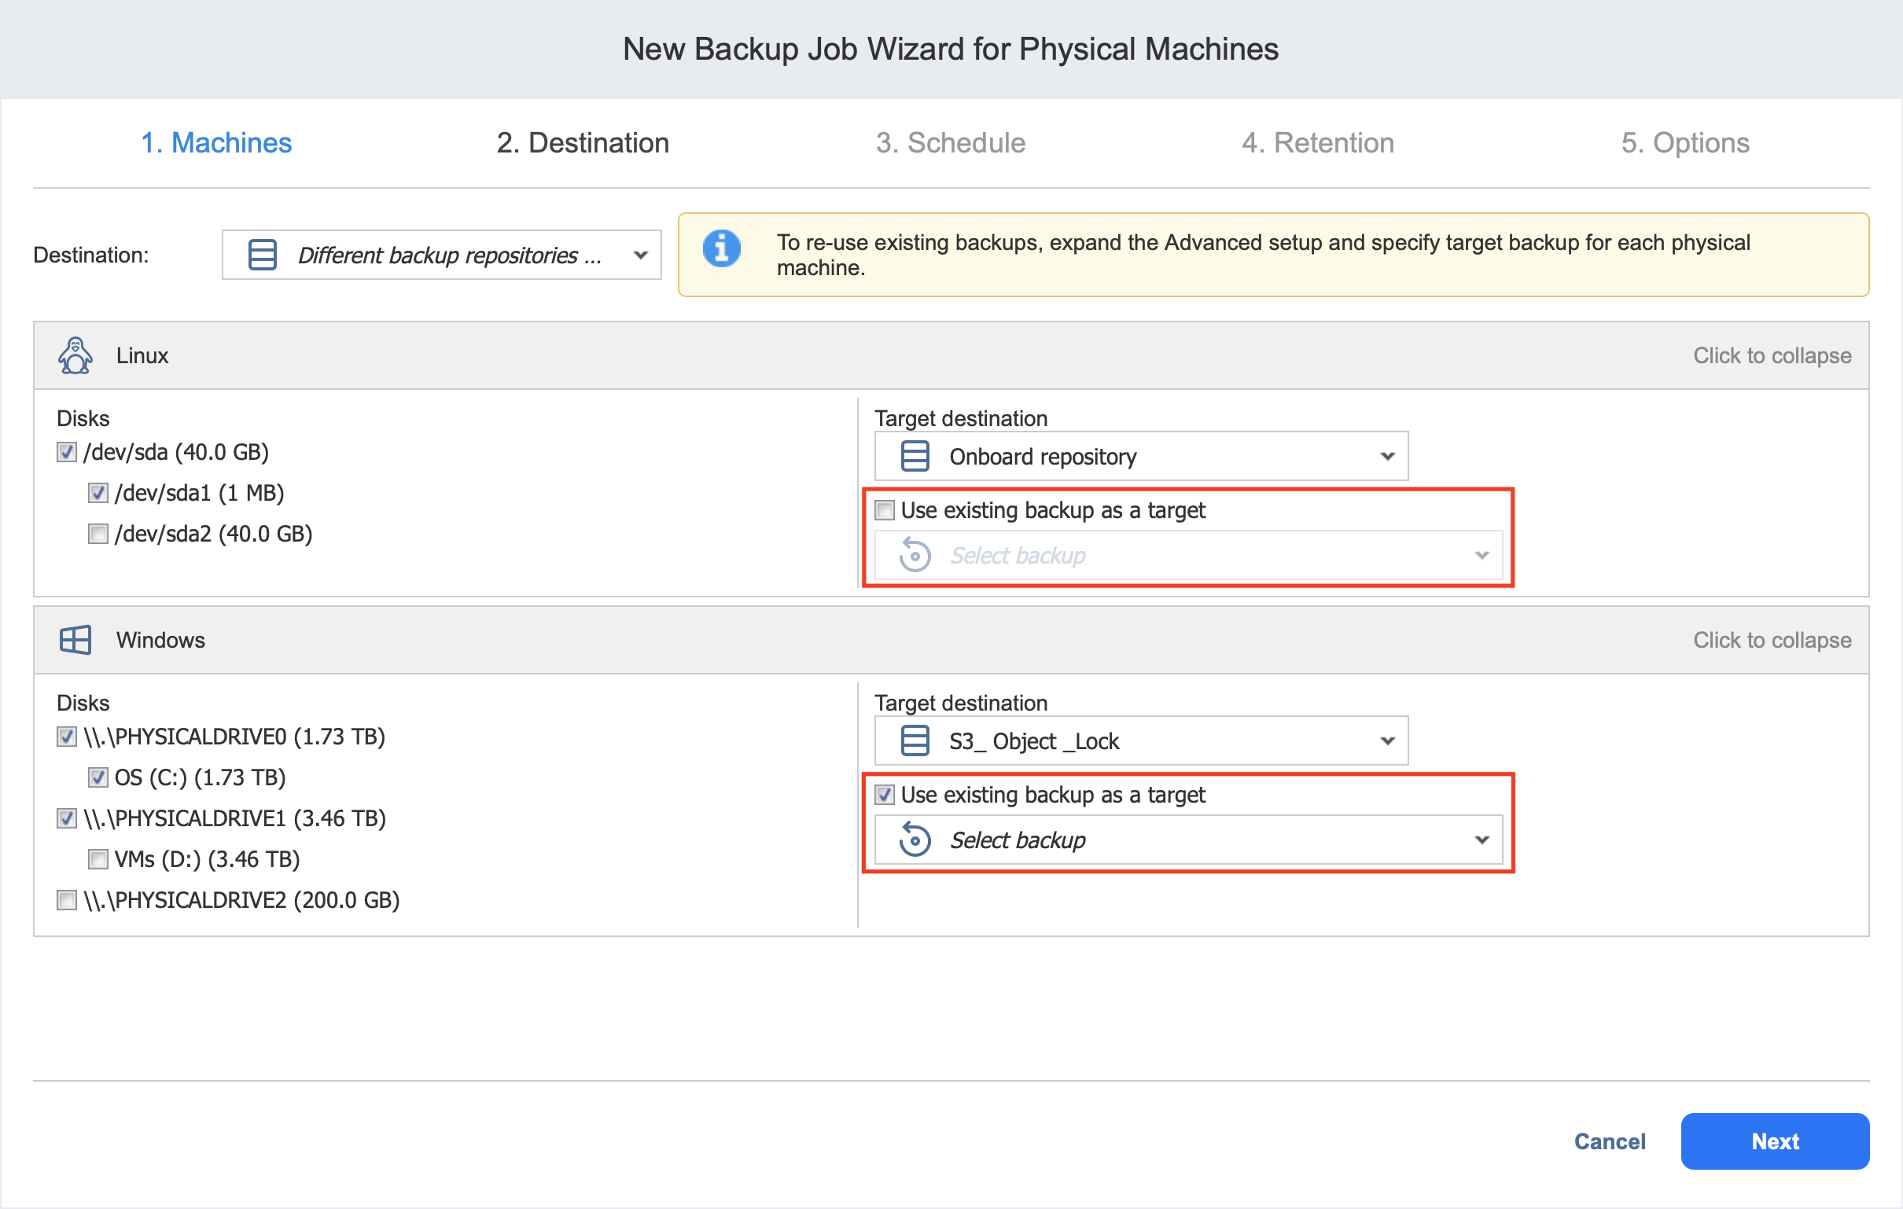Viewport: 1903px width, 1209px height.
Task: Click the Cancel link
Action: tap(1609, 1141)
